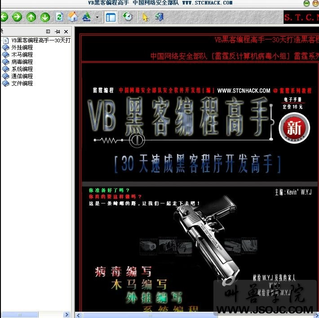Click the green minimize button in title bar
Viewport: 319px width, 318px height.
(306, 3)
